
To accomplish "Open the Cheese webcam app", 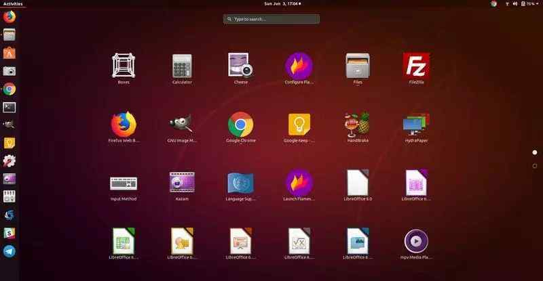I will 241,68.
